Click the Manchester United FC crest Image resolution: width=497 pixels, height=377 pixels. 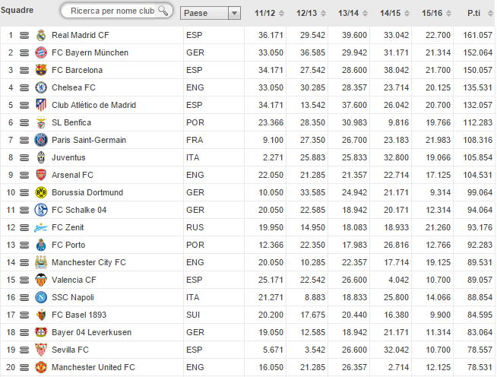tap(40, 367)
